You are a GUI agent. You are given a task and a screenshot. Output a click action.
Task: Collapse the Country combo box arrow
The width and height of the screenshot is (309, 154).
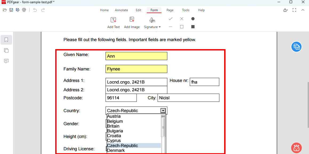(163, 110)
